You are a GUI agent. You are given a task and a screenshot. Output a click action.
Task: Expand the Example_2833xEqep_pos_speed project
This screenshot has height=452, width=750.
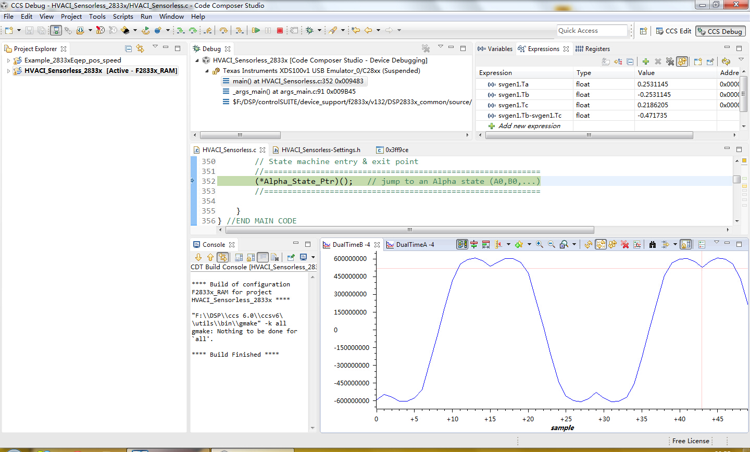tap(8, 60)
